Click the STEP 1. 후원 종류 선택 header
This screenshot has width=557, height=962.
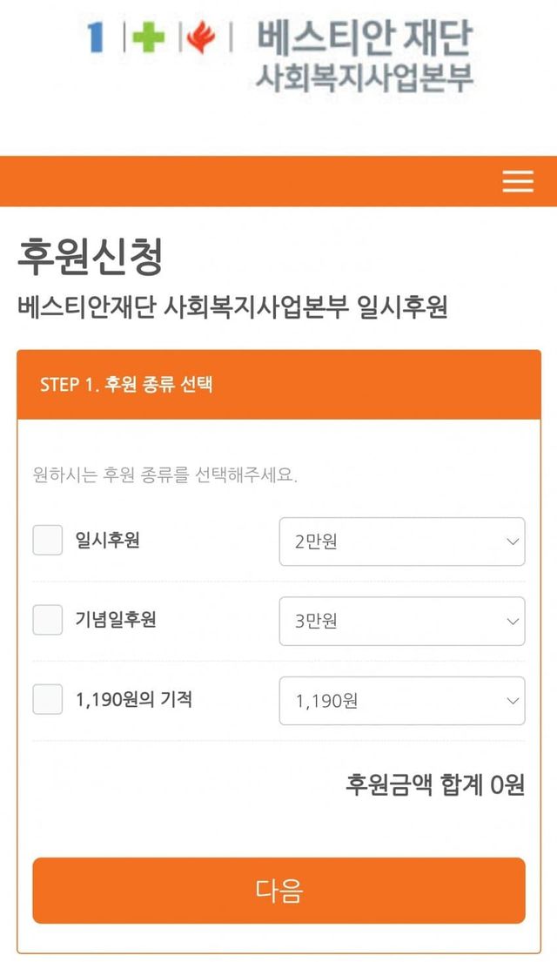(126, 385)
